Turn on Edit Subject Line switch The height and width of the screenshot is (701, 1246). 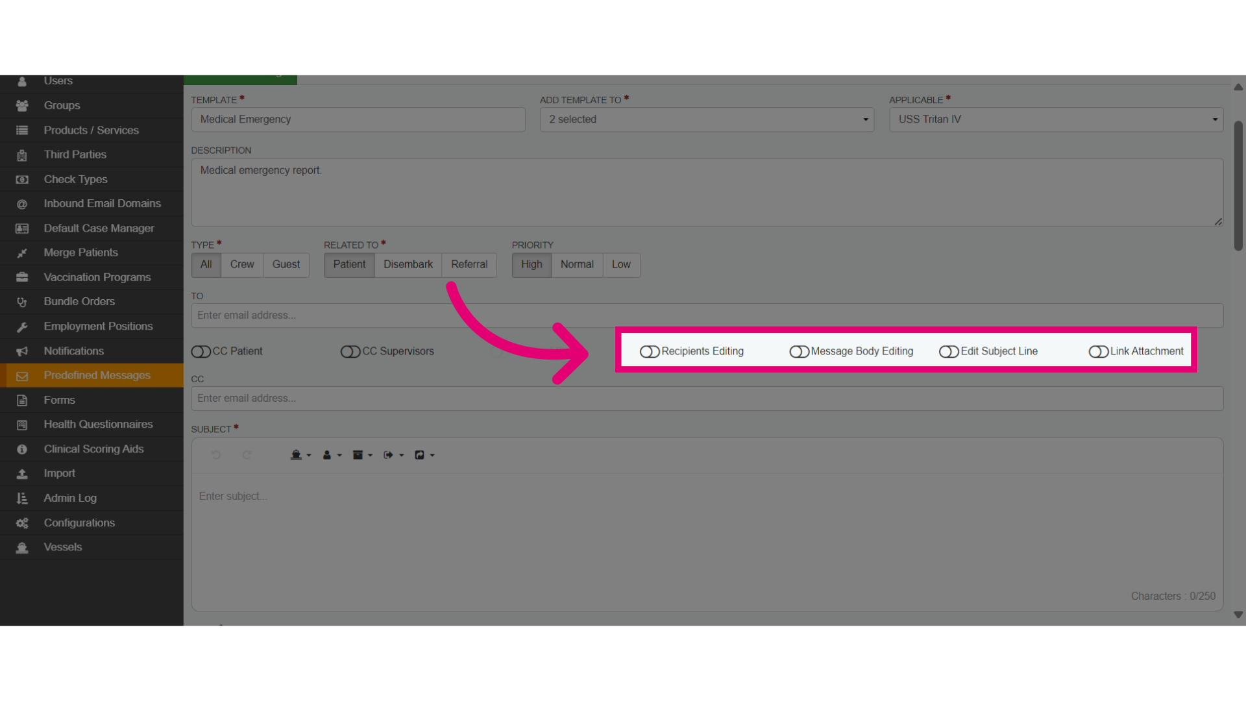coord(949,352)
